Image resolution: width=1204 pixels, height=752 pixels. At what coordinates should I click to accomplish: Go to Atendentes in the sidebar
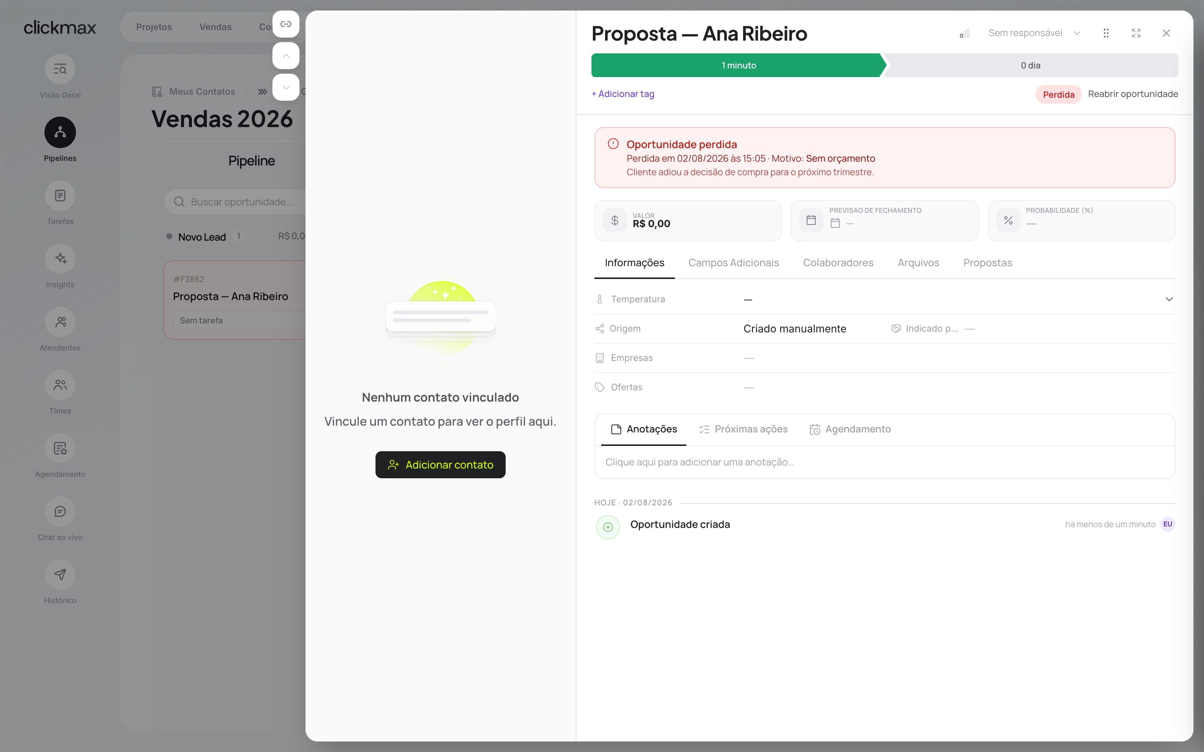coord(60,322)
